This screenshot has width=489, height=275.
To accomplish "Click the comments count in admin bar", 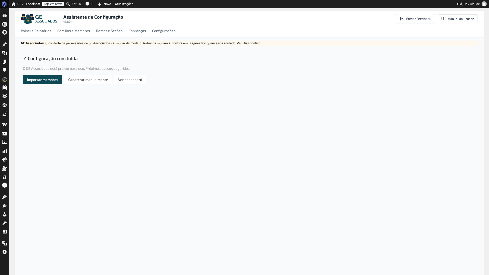I will [x=89, y=4].
